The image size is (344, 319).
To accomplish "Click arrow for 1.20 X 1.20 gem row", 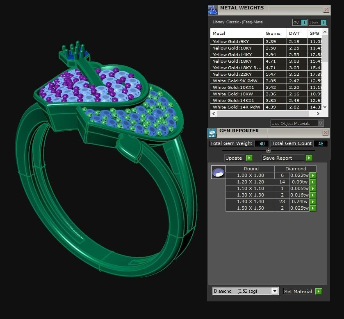I will 313,182.
